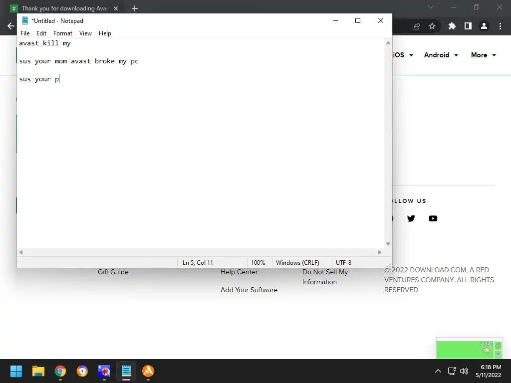Open Do Not Sell My Information link
This screenshot has height=383, width=511.
pyautogui.click(x=325, y=277)
